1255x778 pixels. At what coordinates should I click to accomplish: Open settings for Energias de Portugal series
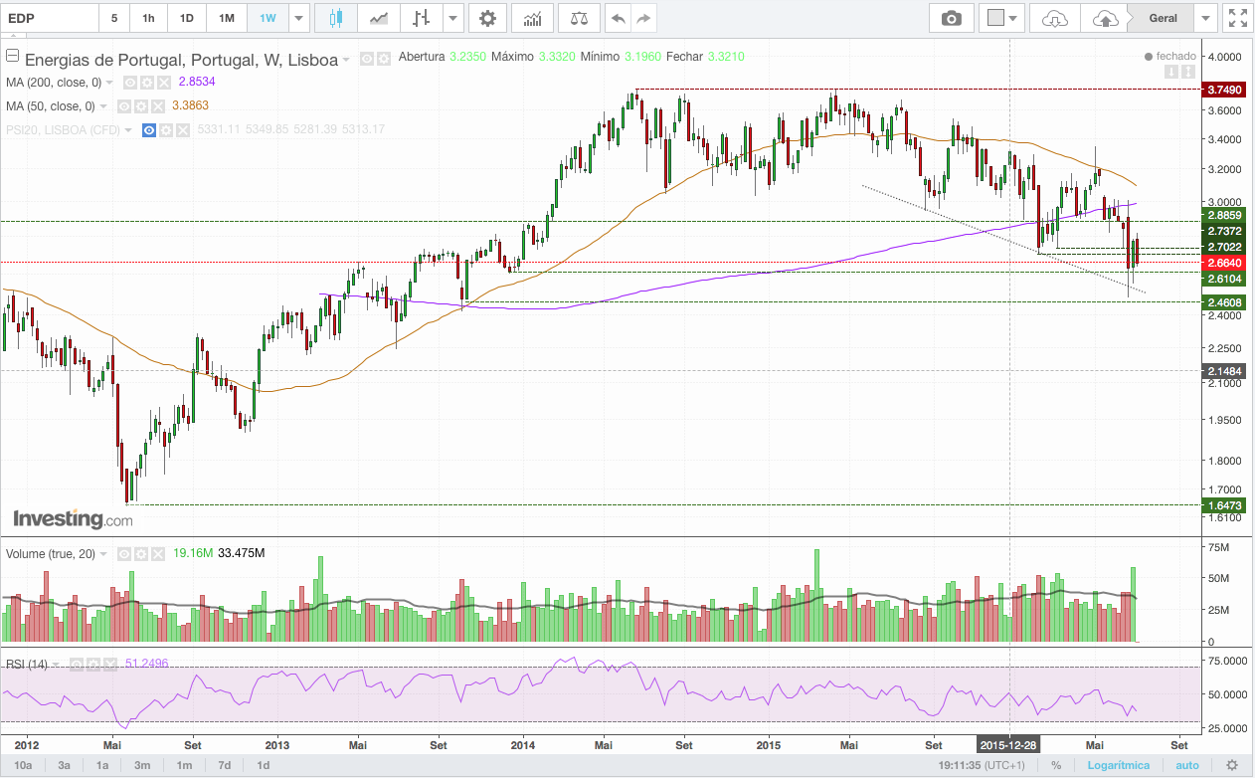tap(384, 59)
